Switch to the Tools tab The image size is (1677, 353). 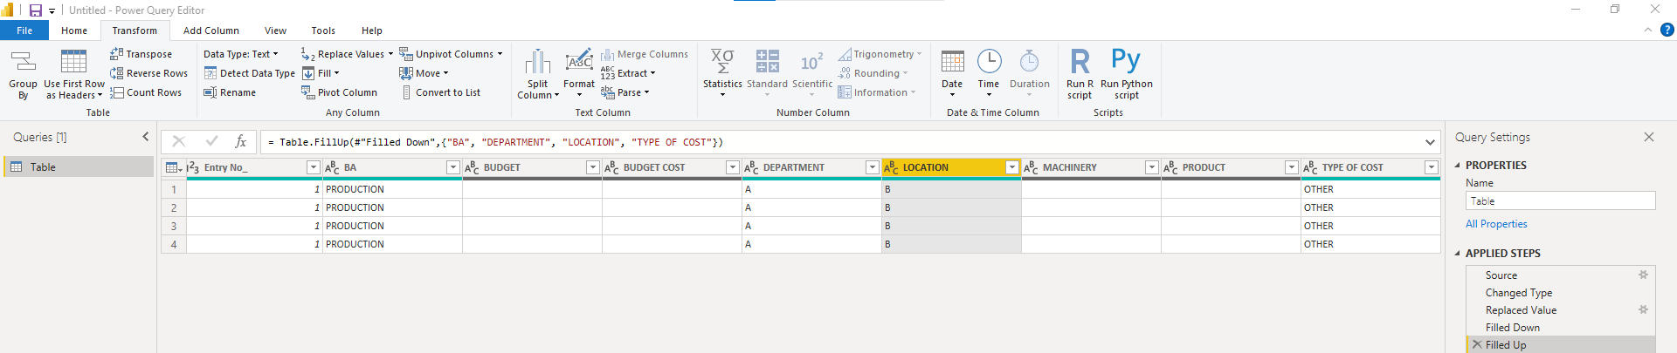click(323, 31)
